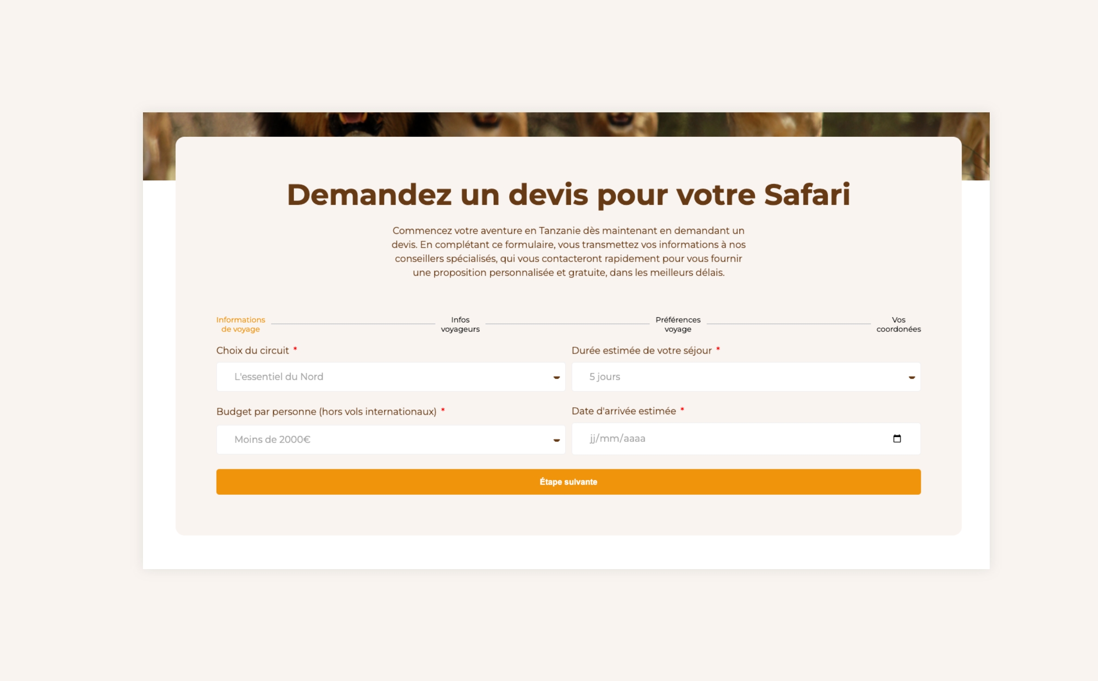Click the Étape suivante button
Screen dimensions: 1098x681
click(568, 482)
